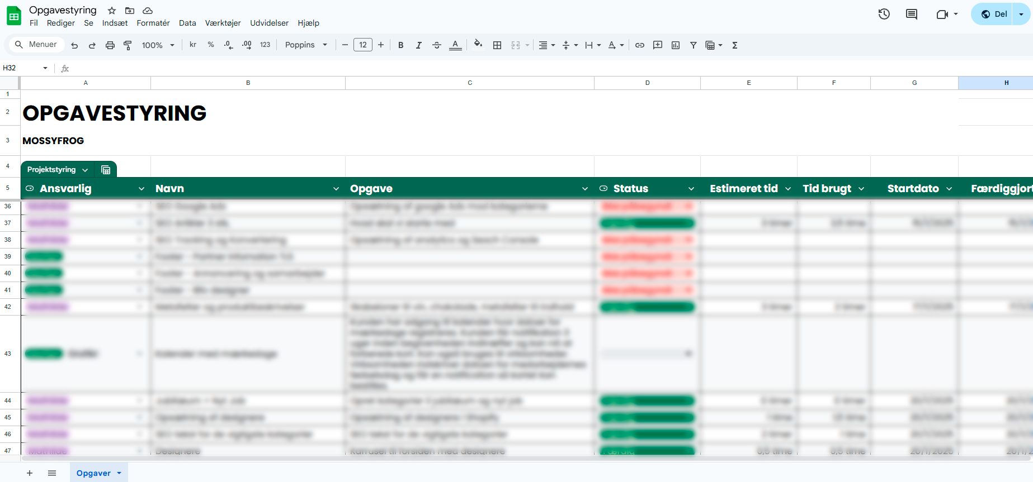Insert a comment from toolbar
Viewport: 1033px width, 482px height.
(658, 45)
